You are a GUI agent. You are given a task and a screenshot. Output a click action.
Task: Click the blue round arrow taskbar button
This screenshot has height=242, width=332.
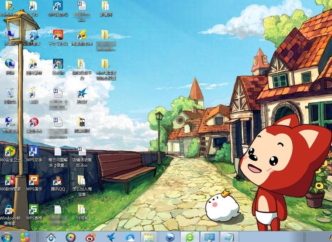point(170,237)
